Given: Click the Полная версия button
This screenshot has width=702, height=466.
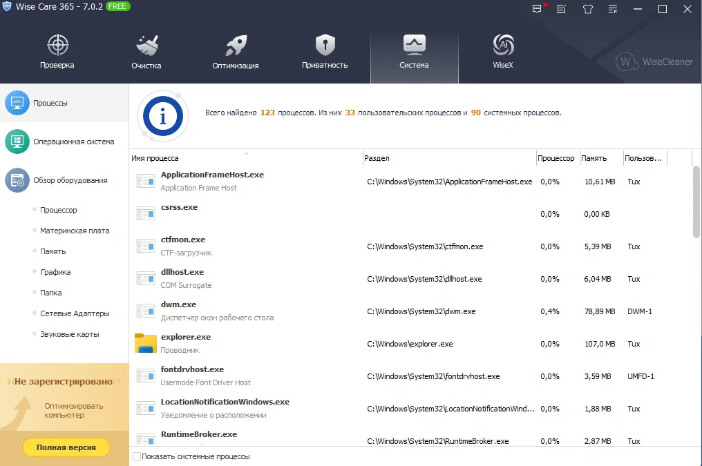Looking at the screenshot, I should 66,447.
